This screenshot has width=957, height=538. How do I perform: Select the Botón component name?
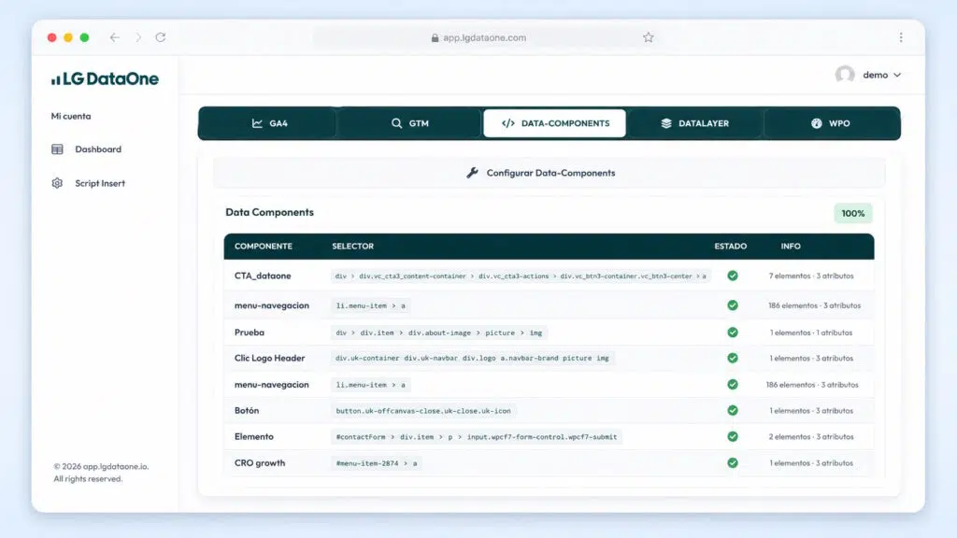coord(247,411)
